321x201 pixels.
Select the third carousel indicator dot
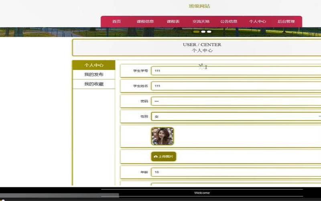click(x=209, y=32)
